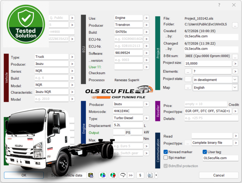The image size is (242, 183).
Task: Open the arrow beside Project size 10,0000
Action: pyautogui.click(x=235, y=64)
